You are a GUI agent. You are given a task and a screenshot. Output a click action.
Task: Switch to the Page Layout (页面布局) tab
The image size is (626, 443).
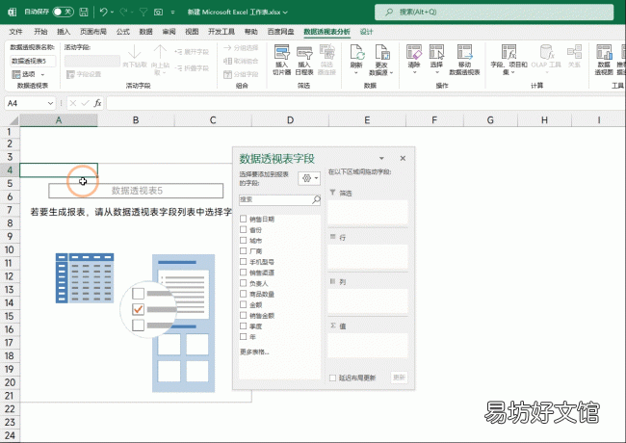pos(93,32)
